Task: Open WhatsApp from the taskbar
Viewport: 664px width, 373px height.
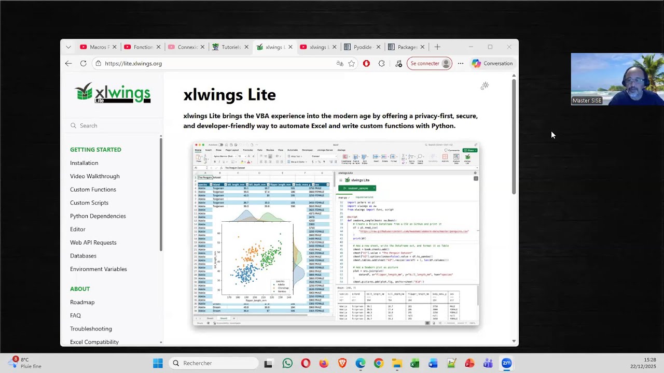Action: pos(287,363)
